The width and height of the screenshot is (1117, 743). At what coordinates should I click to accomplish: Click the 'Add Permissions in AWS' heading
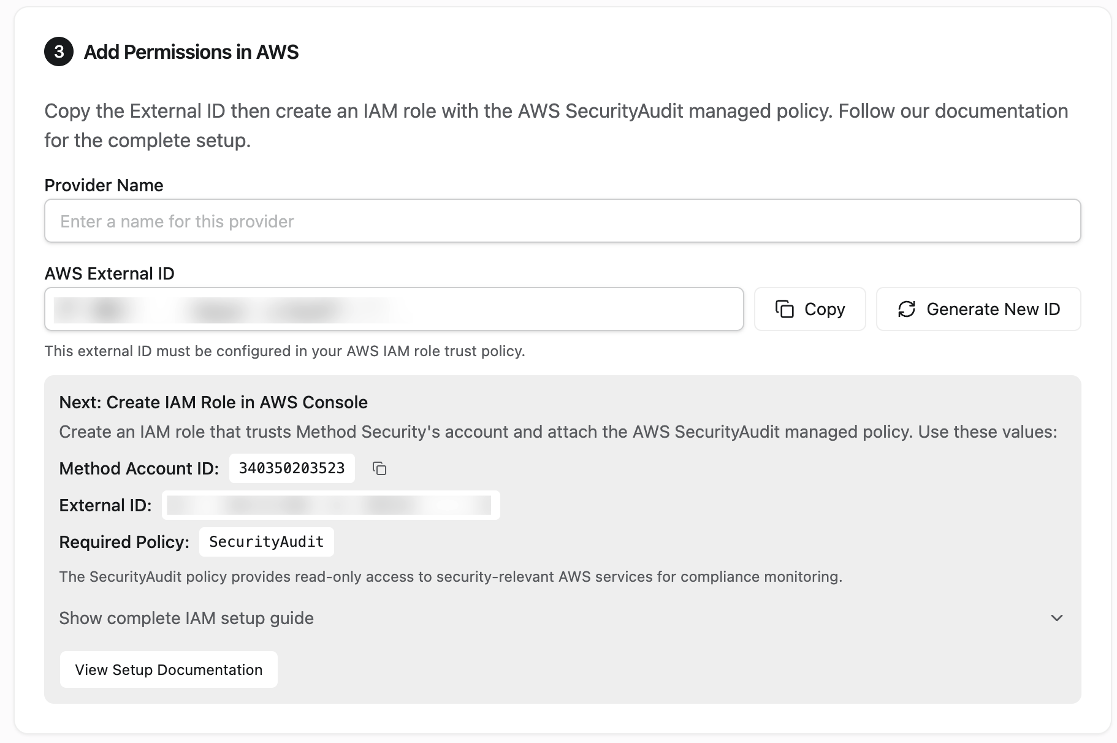coord(191,52)
